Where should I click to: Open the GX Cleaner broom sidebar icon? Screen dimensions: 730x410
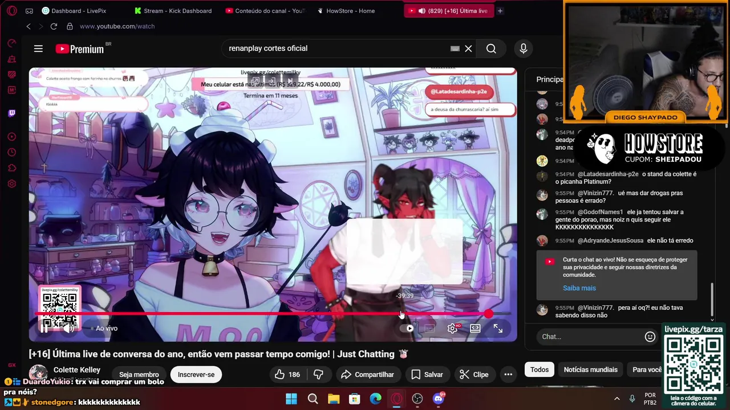click(11, 59)
